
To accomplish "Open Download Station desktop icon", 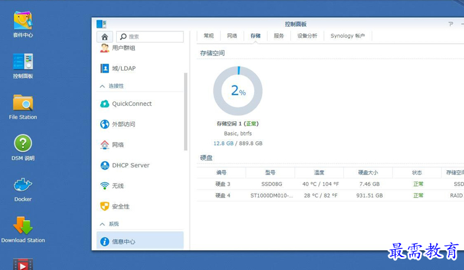I will point(23,230).
